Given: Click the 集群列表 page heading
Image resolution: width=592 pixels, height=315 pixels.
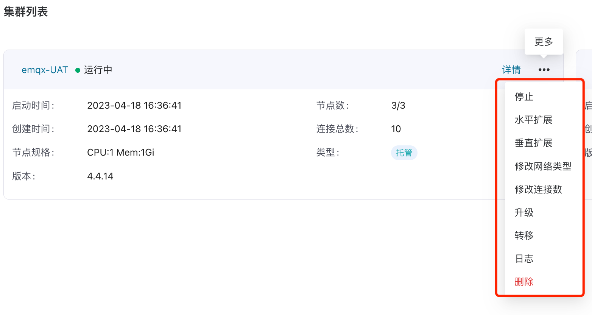Looking at the screenshot, I should [x=26, y=12].
